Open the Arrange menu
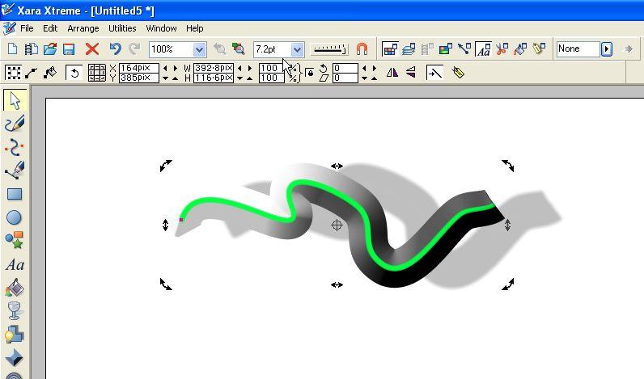The width and height of the screenshot is (644, 379). click(83, 28)
